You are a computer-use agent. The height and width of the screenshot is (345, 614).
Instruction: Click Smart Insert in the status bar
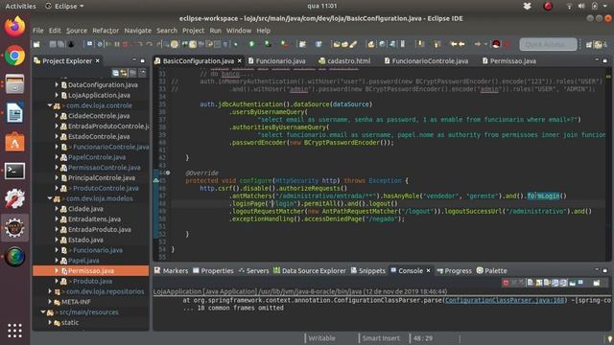[381, 338]
